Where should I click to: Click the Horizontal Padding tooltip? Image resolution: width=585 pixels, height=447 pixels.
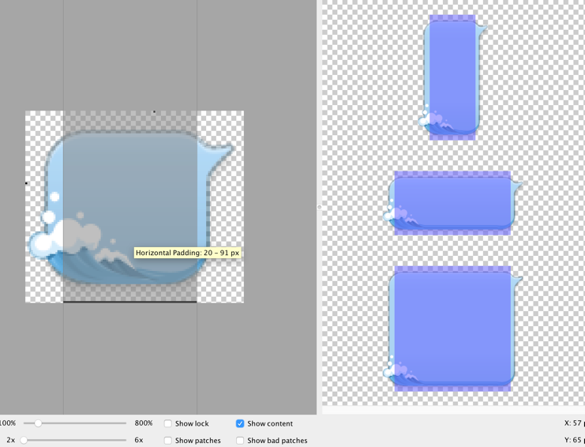(187, 254)
